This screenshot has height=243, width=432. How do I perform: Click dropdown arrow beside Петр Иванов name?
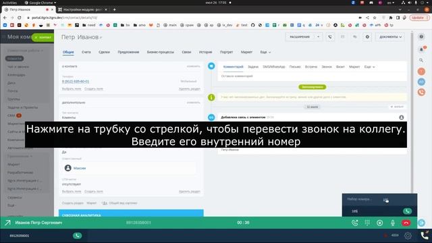(101, 38)
